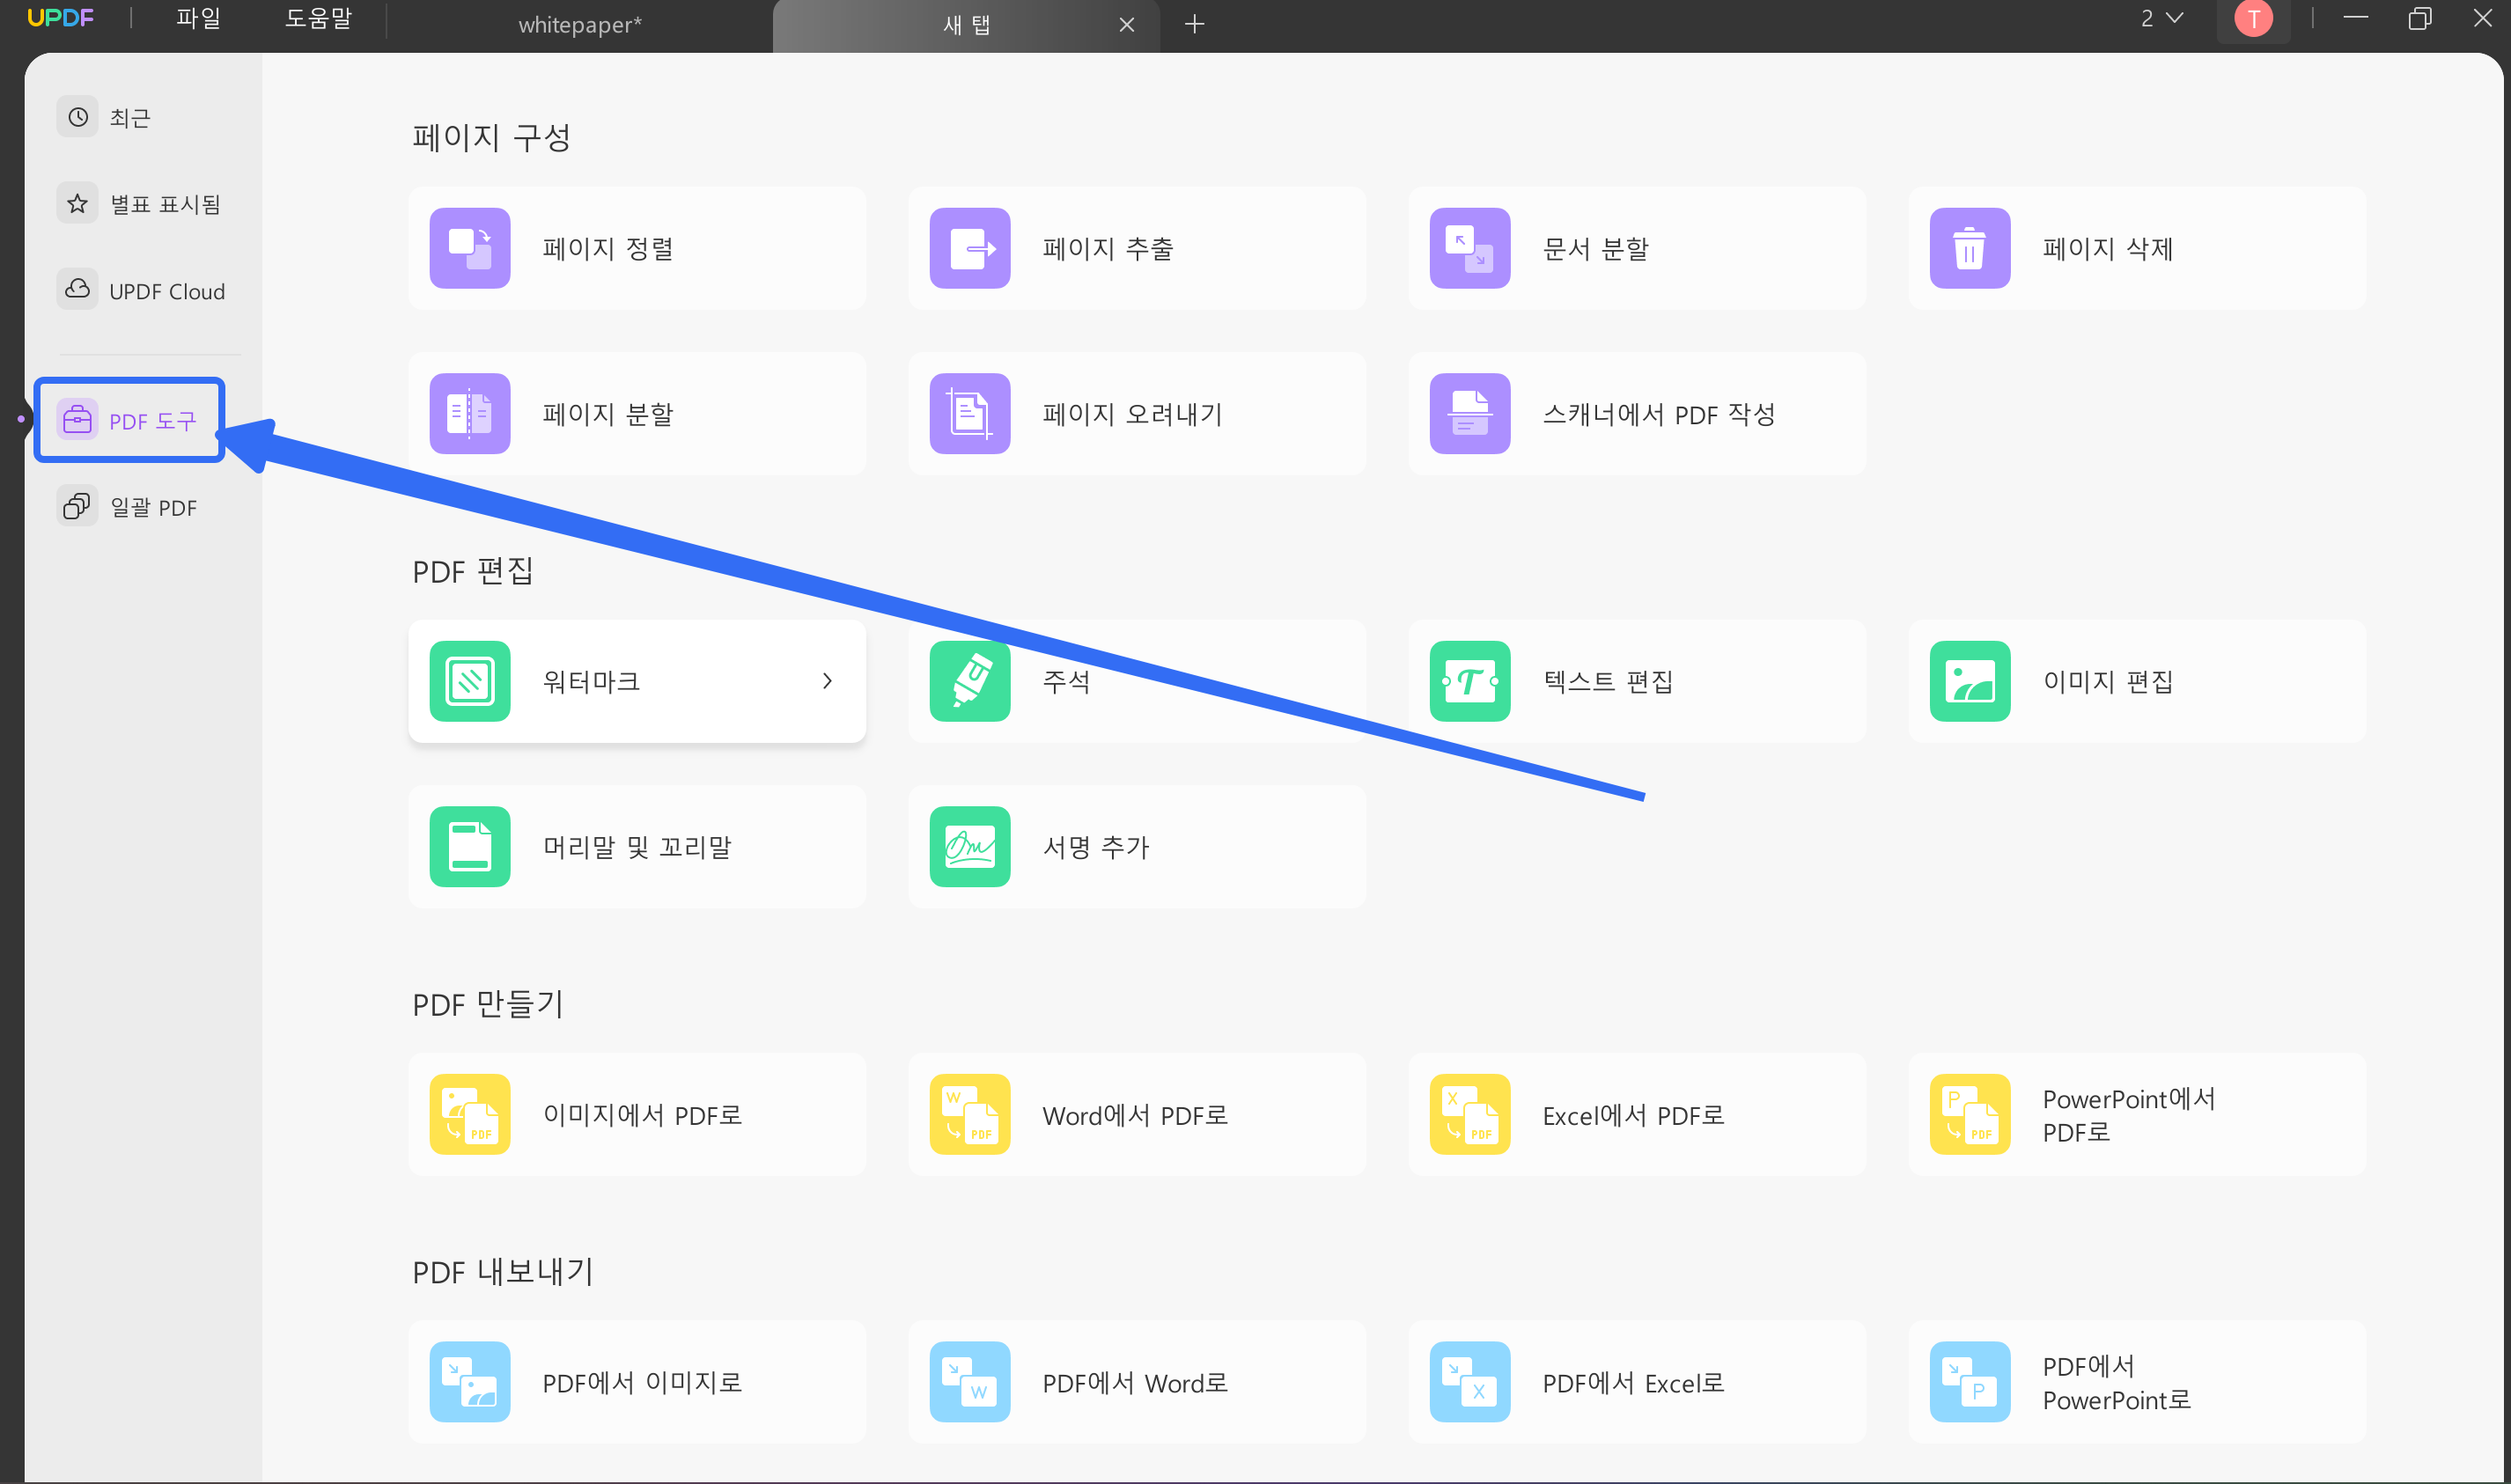Screen dimensions: 2511x1484
Task: Click the Word to PDF icon
Action: click(970, 1114)
